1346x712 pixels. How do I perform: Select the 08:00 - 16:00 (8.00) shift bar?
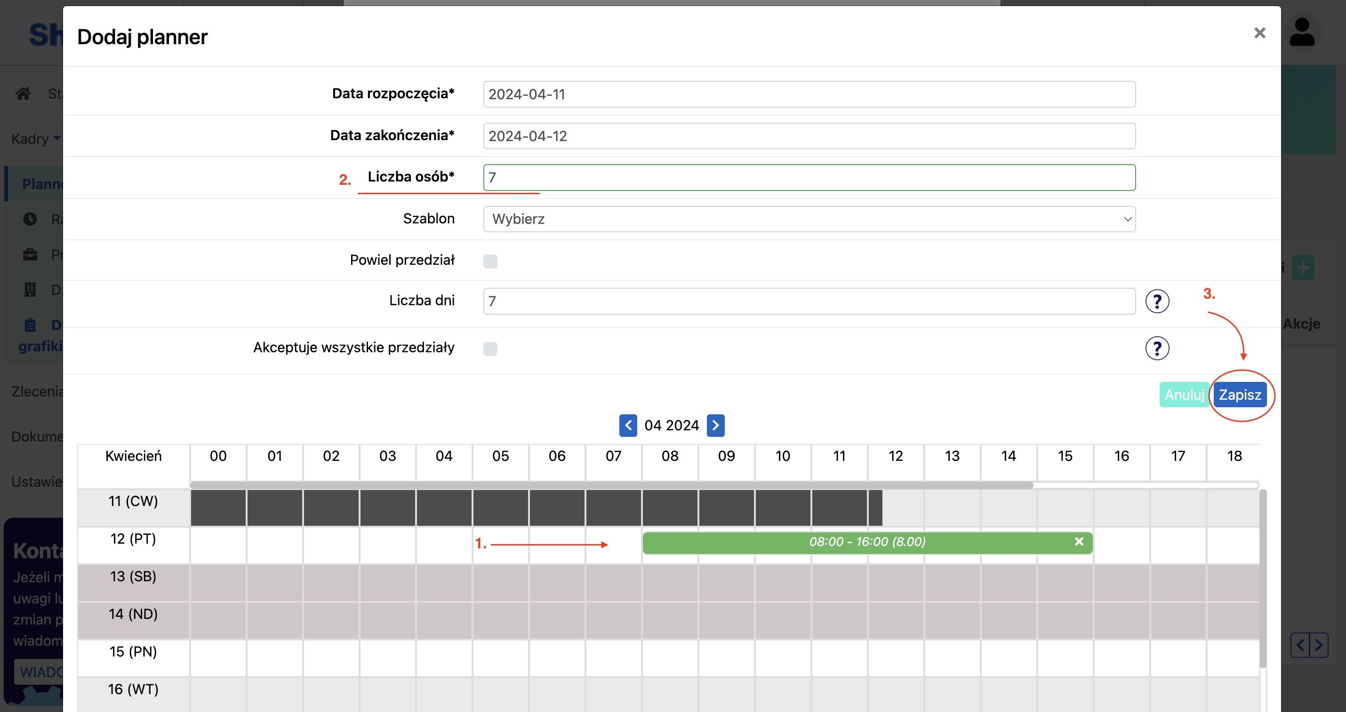(867, 542)
